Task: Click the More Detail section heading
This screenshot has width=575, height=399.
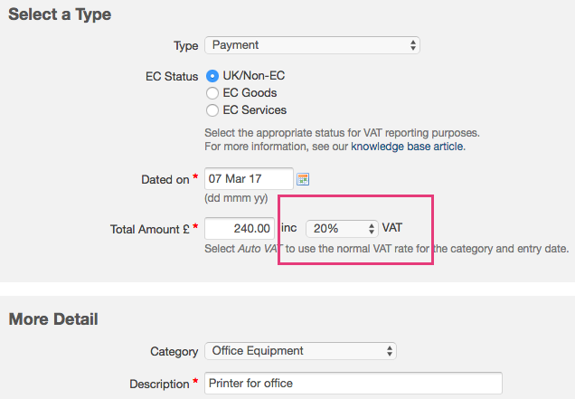Action: pyautogui.click(x=53, y=318)
